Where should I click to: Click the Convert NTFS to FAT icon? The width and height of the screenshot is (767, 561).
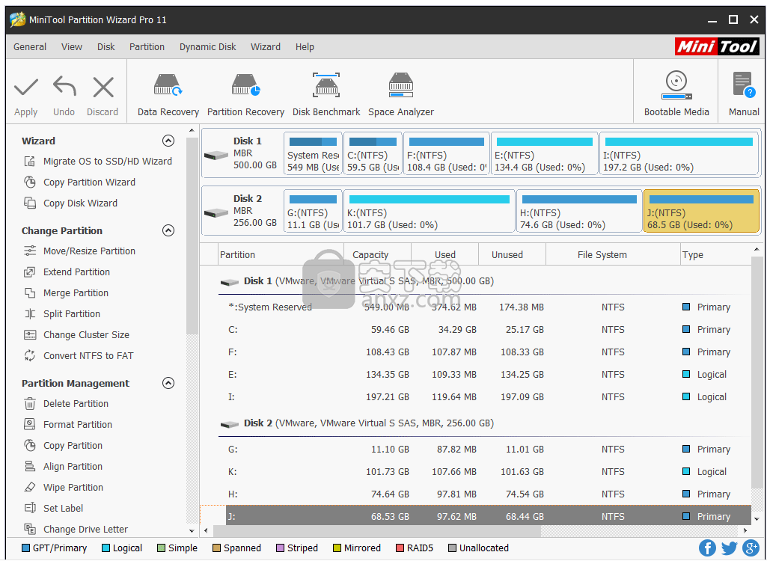click(30, 355)
